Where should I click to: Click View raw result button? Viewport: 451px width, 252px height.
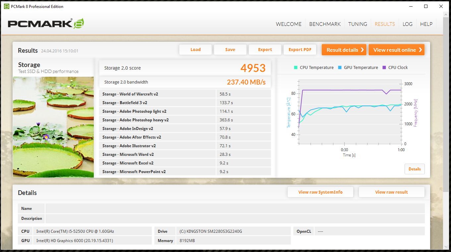click(x=392, y=192)
